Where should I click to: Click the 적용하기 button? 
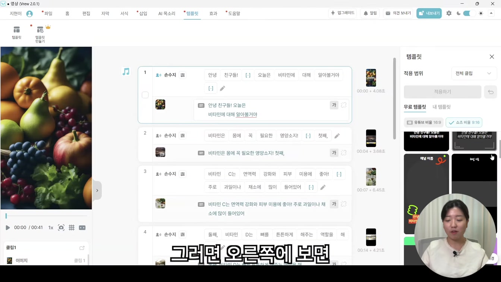[x=442, y=92]
